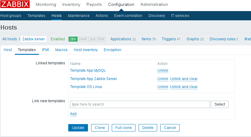The width and height of the screenshot is (251, 137).
Task: Click the Update button
Action: pyautogui.click(x=78, y=128)
